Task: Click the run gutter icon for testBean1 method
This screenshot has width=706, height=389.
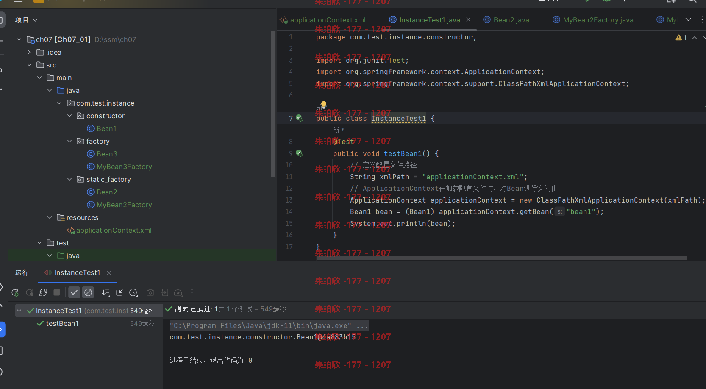Action: 299,153
